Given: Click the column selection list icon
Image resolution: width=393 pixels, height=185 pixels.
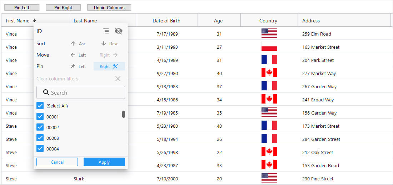Looking at the screenshot, I should tap(106, 31).
